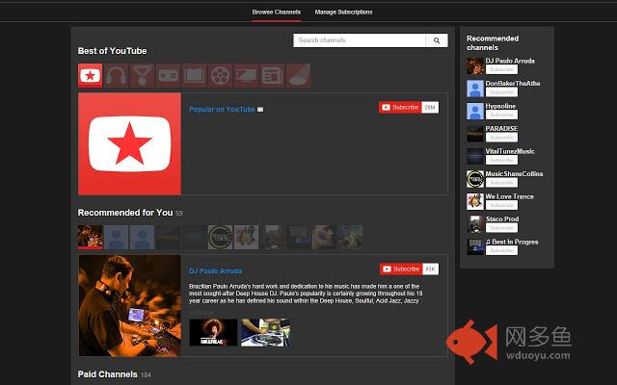Click Staco Prod sidebar avatar
Image resolution: width=617 pixels, height=385 pixels.
pos(475,224)
